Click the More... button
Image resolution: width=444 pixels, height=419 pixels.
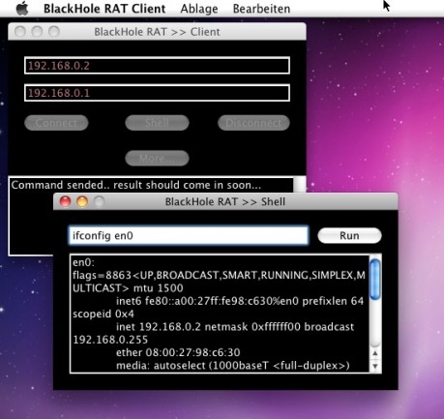click(157, 159)
